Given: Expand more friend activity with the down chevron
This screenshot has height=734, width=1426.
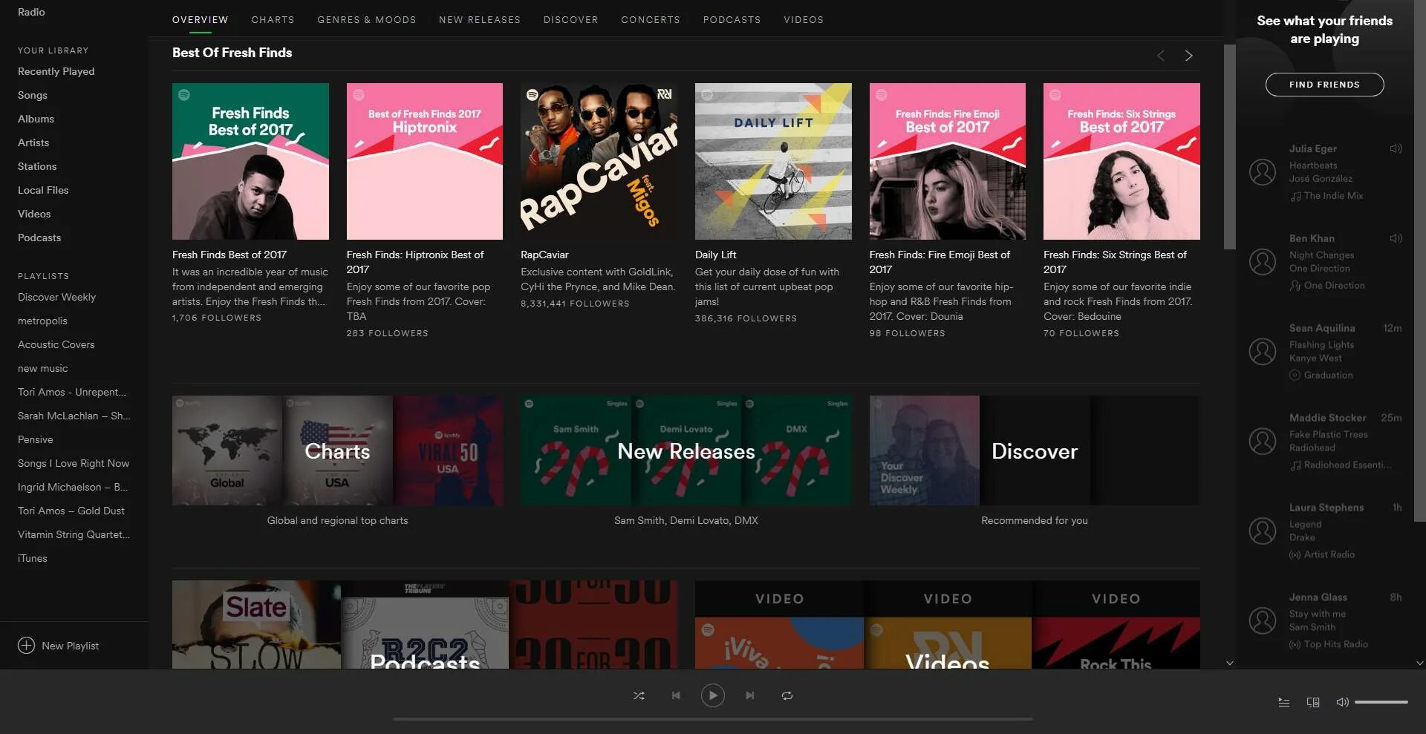Looking at the screenshot, I should pos(1230,663).
